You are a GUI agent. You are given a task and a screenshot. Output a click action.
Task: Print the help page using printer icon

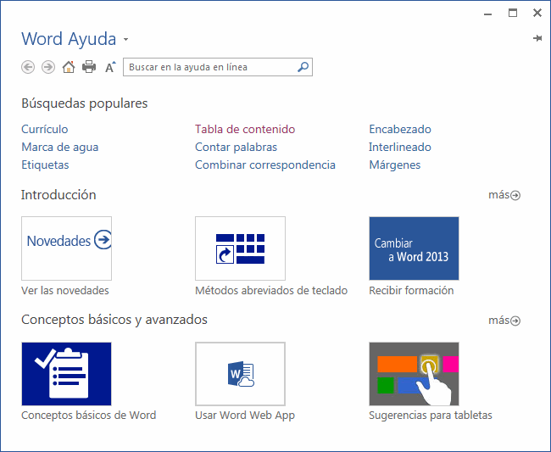(89, 67)
